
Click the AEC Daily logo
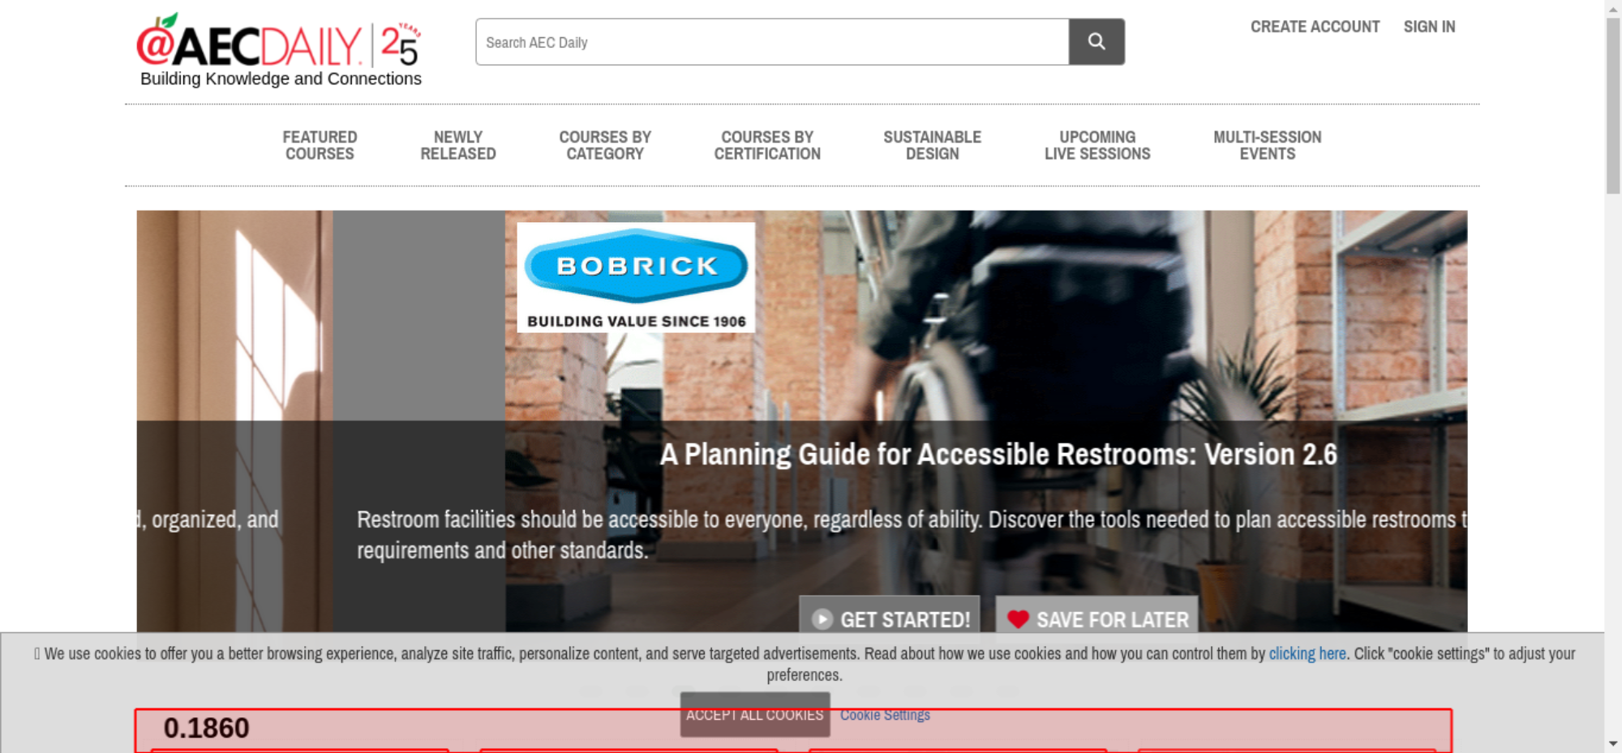point(278,49)
